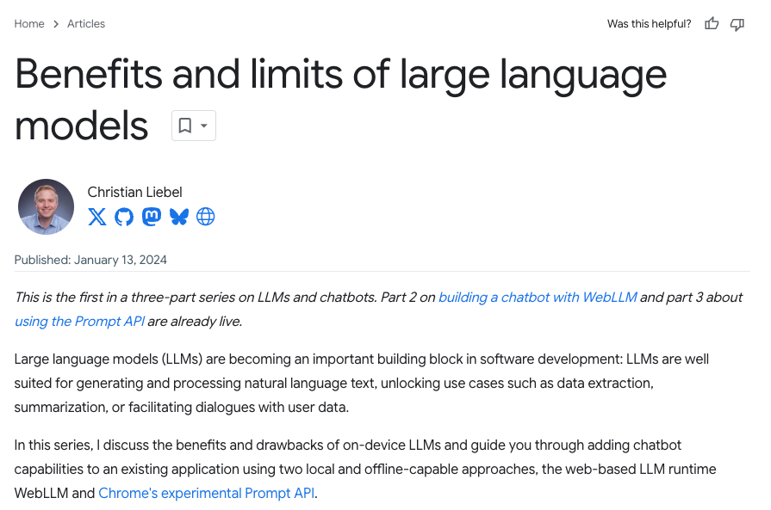Click the breadcrumb chevron separator
This screenshot has width=771, height=510.
tap(56, 24)
